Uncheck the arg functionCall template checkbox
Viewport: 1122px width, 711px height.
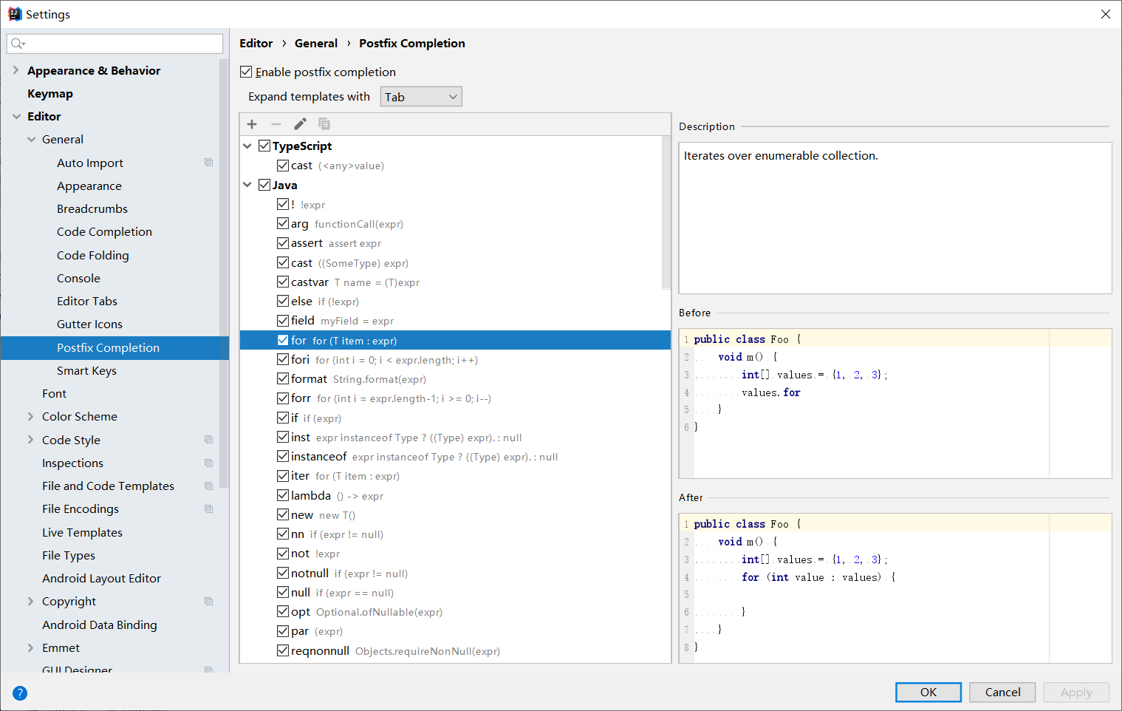(x=283, y=223)
